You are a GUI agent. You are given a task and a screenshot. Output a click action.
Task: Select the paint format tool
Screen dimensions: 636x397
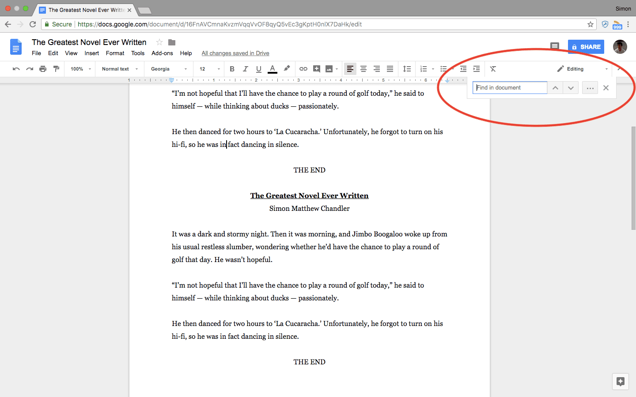(56, 69)
